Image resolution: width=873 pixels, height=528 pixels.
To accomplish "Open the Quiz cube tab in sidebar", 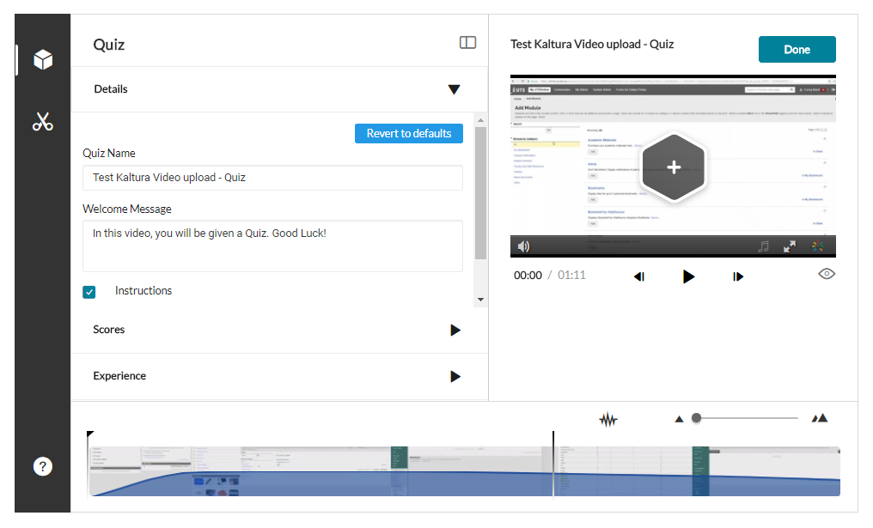I will click(x=43, y=60).
